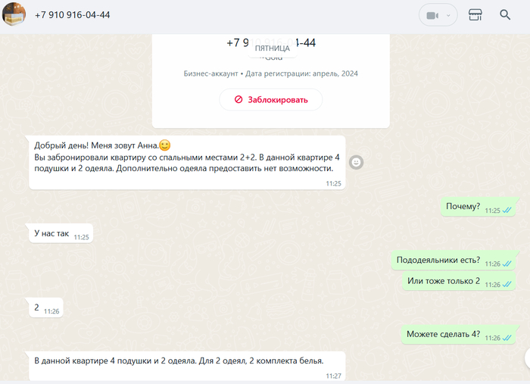Screen dimensions: 530x384
Task: Open search in this chat
Action: (x=505, y=15)
